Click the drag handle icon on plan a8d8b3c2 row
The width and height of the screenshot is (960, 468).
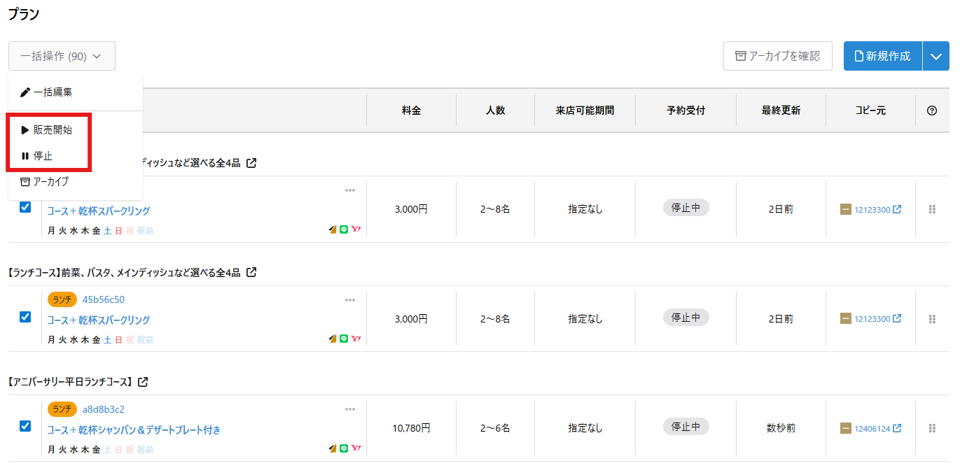point(932,428)
